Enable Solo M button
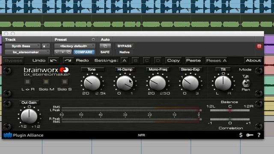Viewport: 274px width, 154px height. [x=46, y=82]
